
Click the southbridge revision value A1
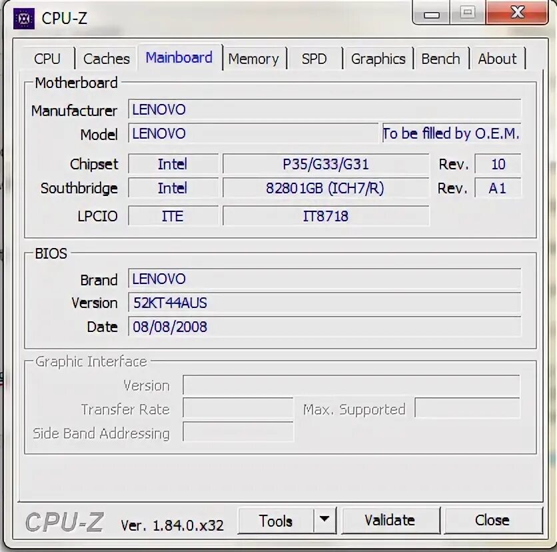(498, 188)
